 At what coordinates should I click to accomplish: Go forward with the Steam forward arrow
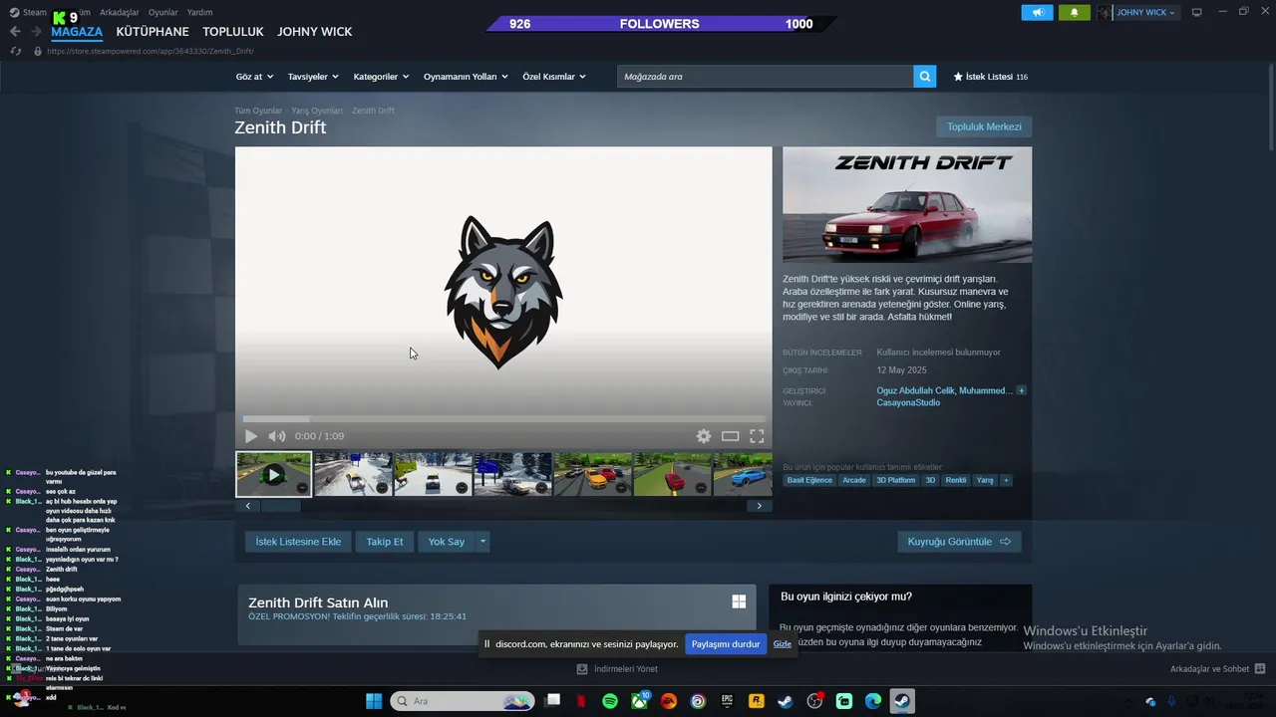[36, 32]
